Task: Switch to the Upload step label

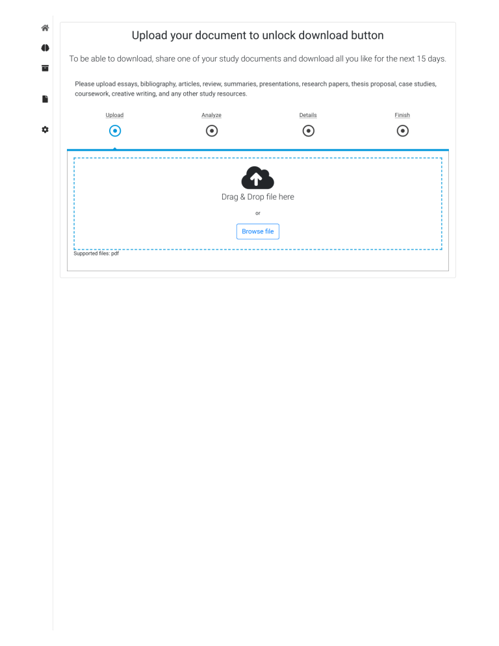Action: [115, 115]
